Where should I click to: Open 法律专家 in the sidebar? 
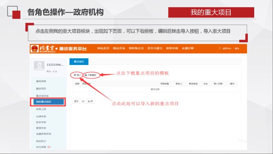click(x=41, y=117)
